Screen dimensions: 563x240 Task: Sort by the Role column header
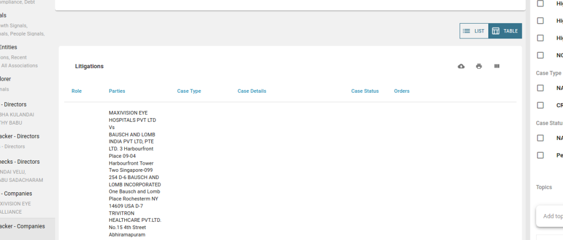coord(76,91)
